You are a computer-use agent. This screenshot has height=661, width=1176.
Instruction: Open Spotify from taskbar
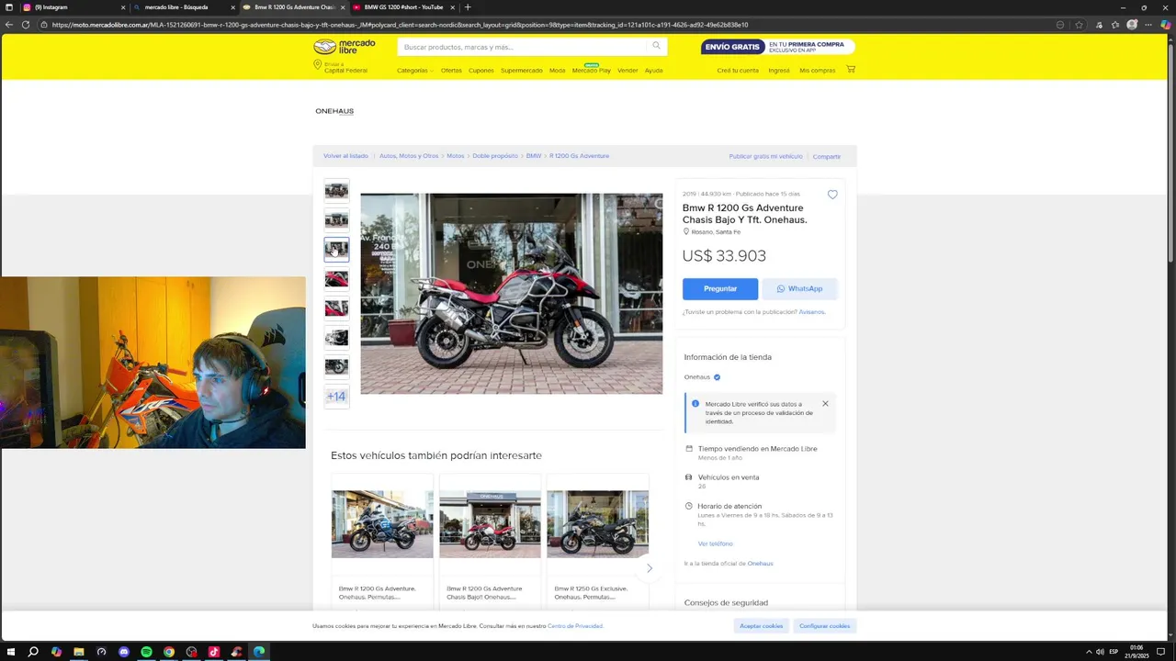click(146, 652)
